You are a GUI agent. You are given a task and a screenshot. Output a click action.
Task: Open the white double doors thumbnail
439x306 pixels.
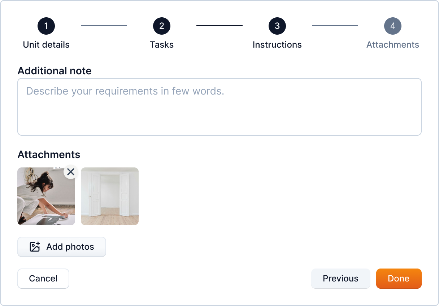pos(110,196)
